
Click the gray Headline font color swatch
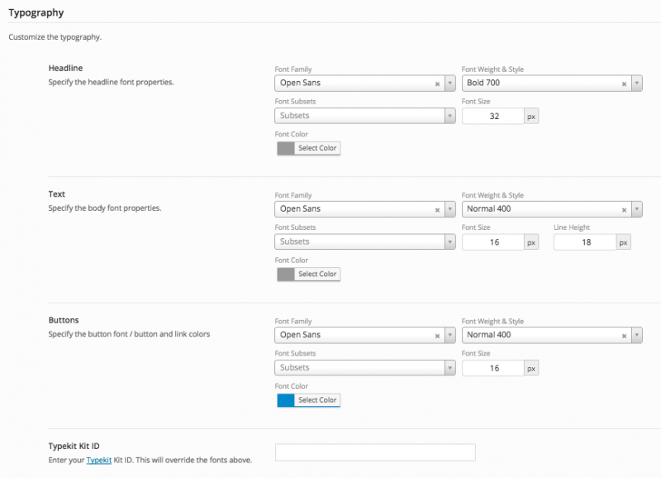point(285,148)
